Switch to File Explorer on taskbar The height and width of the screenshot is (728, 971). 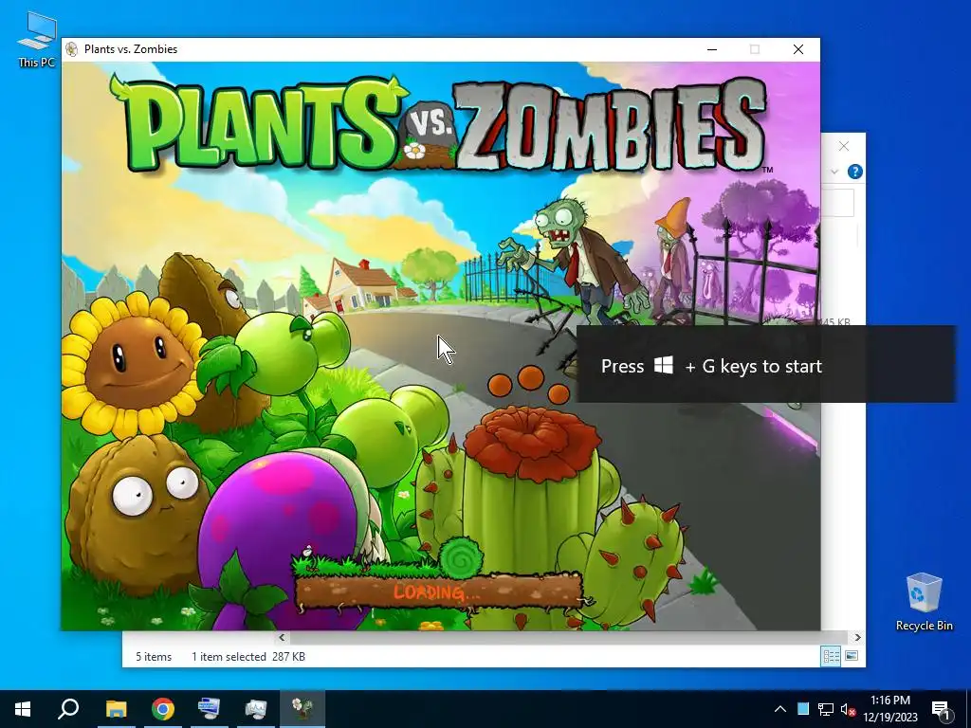[x=116, y=709]
